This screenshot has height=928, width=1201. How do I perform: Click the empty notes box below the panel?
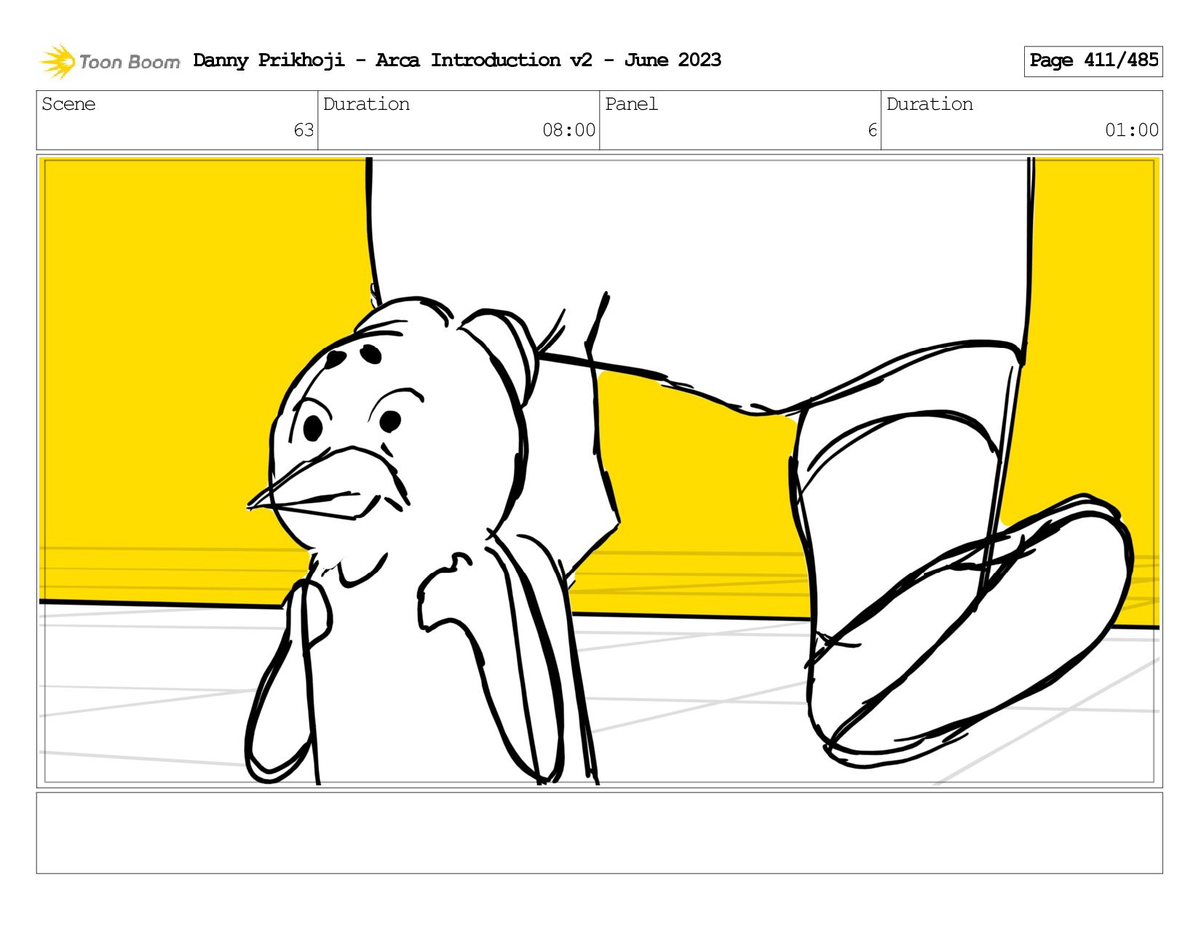(599, 833)
